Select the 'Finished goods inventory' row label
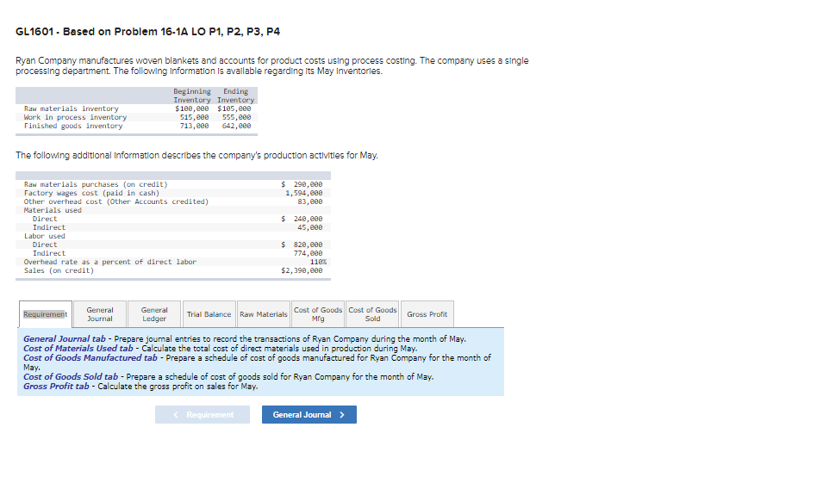Image resolution: width=823 pixels, height=483 pixels. click(x=73, y=126)
